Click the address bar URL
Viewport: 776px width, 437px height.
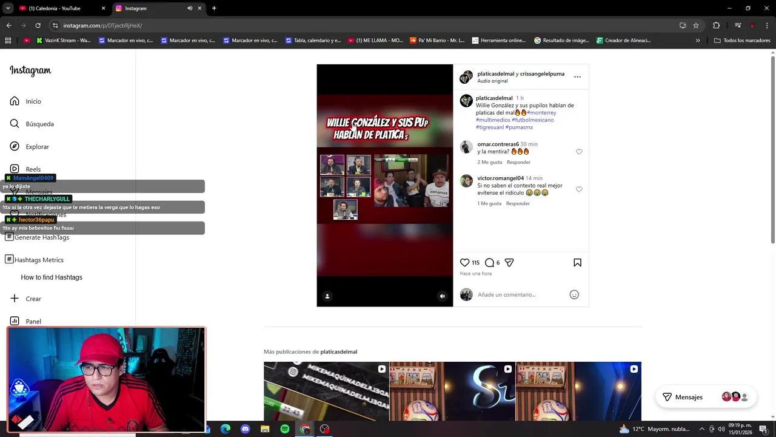(102, 25)
